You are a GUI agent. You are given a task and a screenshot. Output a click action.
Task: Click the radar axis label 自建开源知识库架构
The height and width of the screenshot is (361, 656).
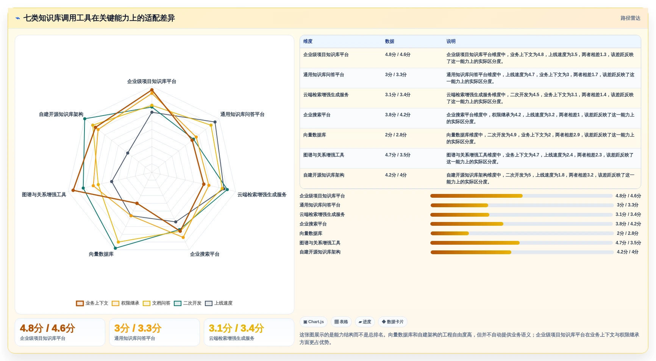(61, 114)
